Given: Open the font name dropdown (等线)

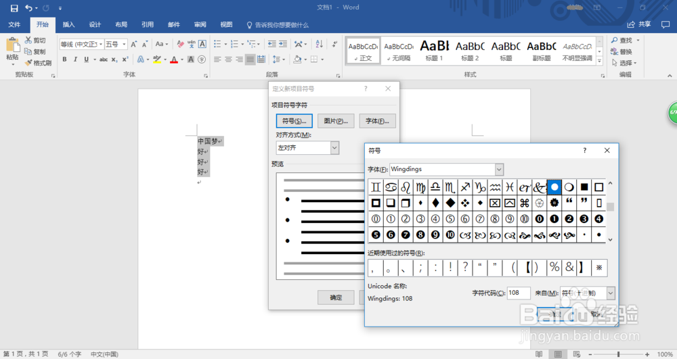Looking at the screenshot, I should click(101, 45).
